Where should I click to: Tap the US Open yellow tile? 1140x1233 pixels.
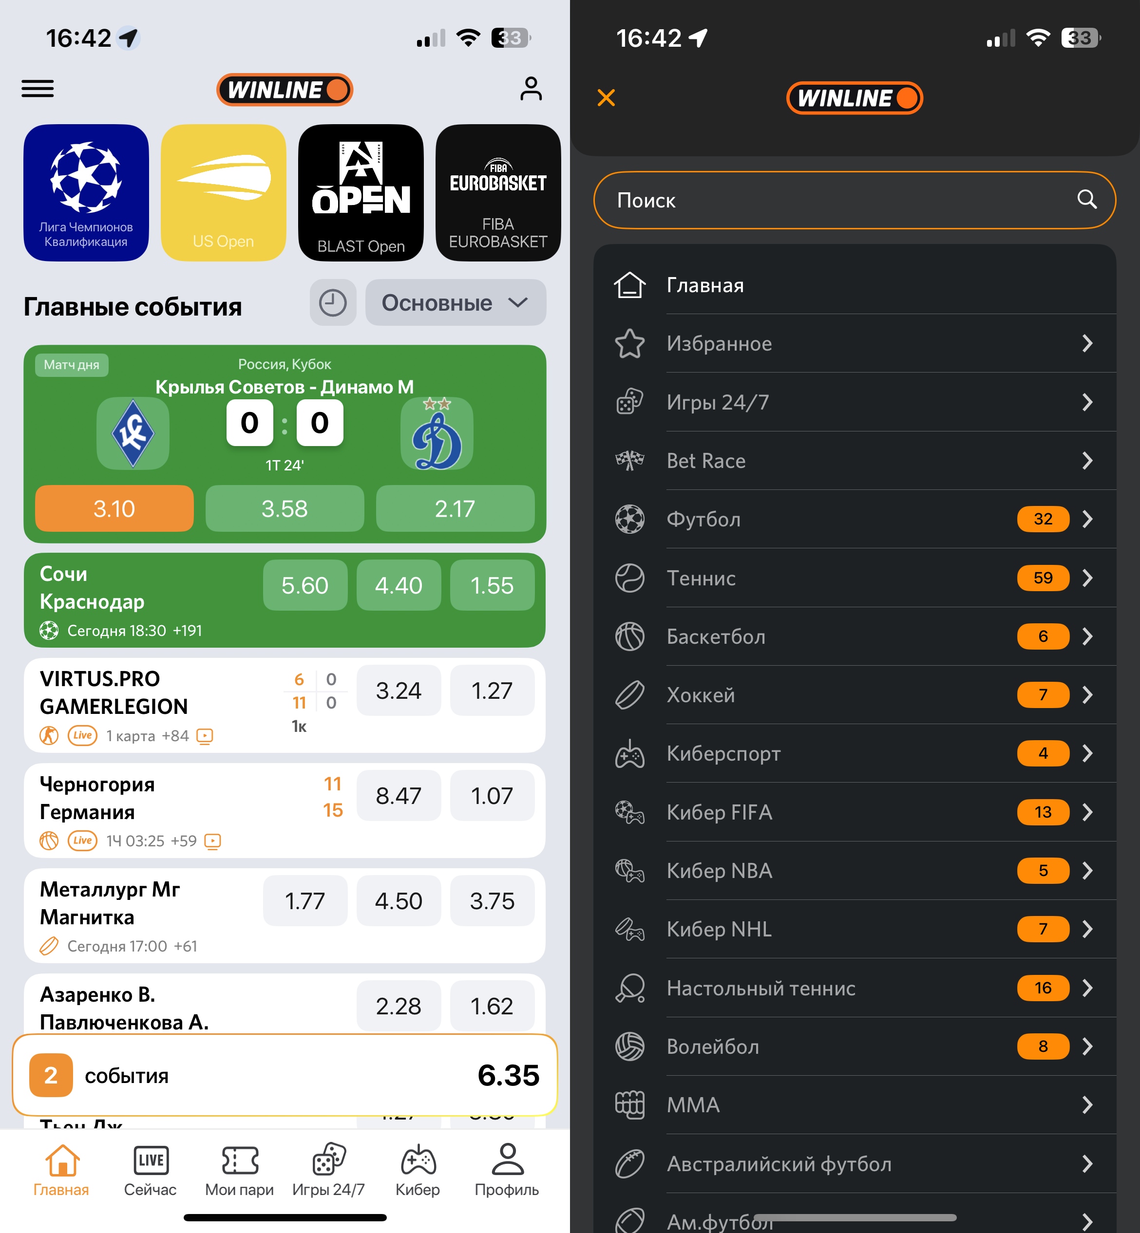click(x=223, y=193)
